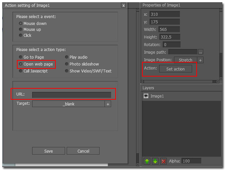Click middle vertical scrollbar down arrow

(138, 164)
